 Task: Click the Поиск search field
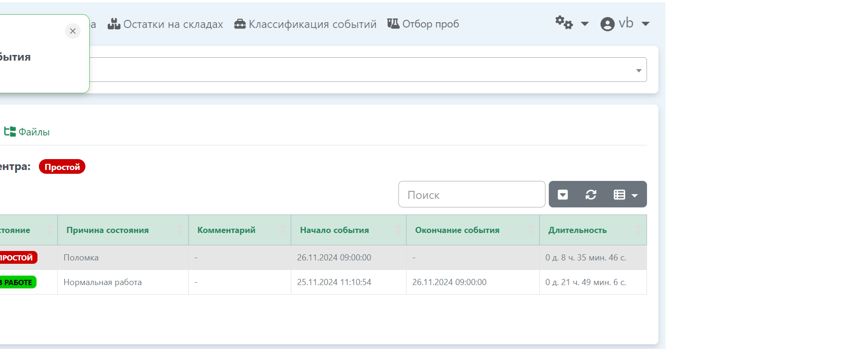pos(471,195)
